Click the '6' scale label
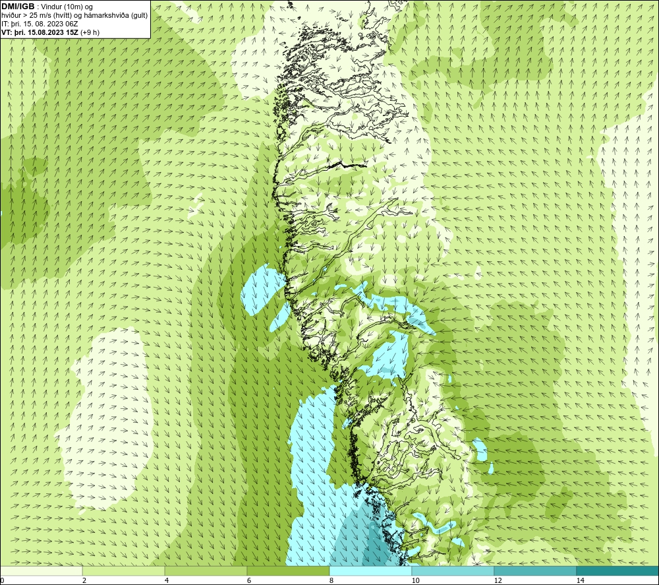The width and height of the screenshot is (659, 585). 249,580
